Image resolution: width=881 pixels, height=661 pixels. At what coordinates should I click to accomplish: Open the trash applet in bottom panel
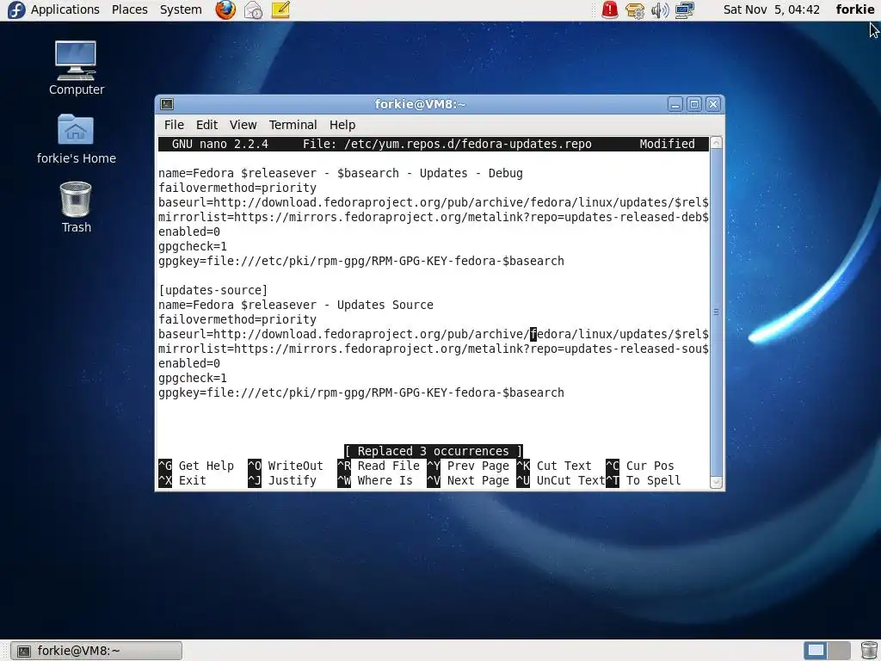[869, 651]
